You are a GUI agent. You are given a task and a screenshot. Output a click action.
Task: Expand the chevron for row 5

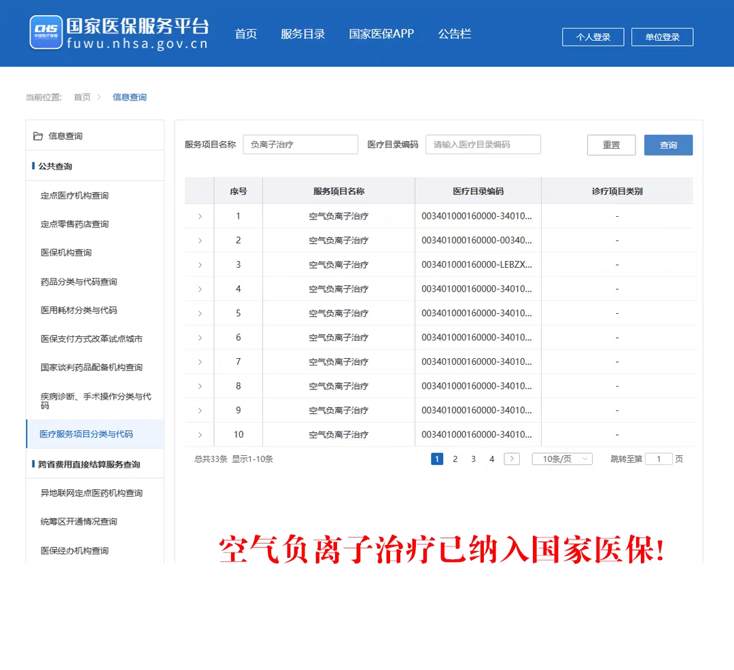click(x=200, y=313)
